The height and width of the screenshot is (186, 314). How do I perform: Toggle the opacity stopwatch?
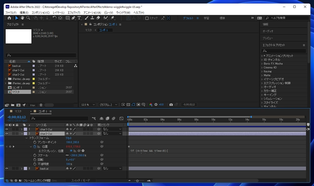click(35, 164)
